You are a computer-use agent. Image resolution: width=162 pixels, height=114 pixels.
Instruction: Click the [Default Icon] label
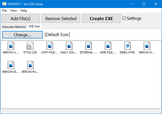point(57,35)
